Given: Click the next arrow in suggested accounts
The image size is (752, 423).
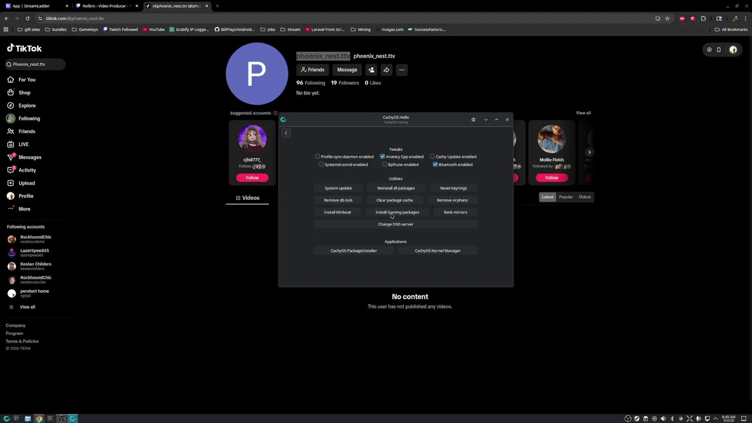Looking at the screenshot, I should point(589,152).
